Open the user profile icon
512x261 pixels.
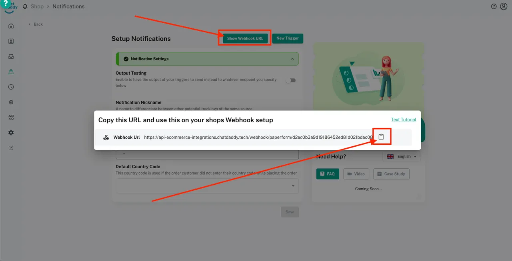pos(504,6)
